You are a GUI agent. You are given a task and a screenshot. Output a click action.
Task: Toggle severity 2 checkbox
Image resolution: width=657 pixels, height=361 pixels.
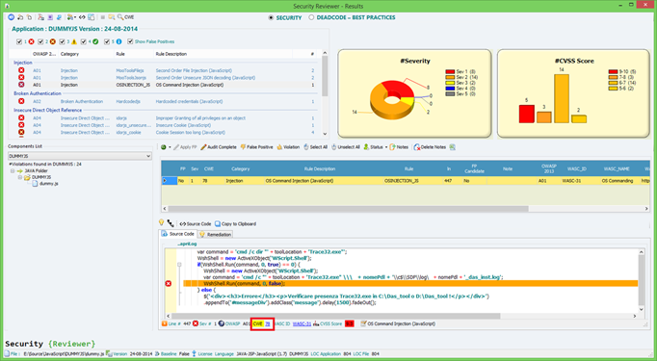click(x=40, y=41)
